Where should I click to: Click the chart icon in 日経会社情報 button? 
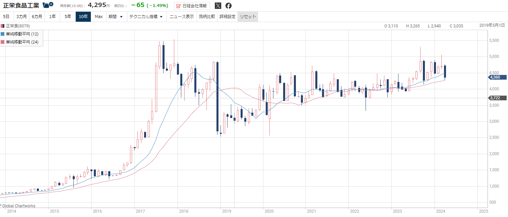pos(178,6)
